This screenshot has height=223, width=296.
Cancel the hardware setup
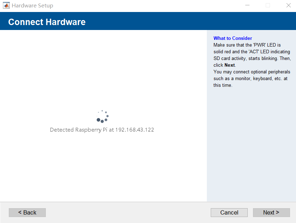[x=229, y=212]
